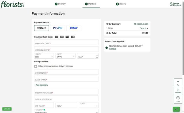Click the Visa card icon
Viewport: 184px width, 113px height.
(57, 37)
